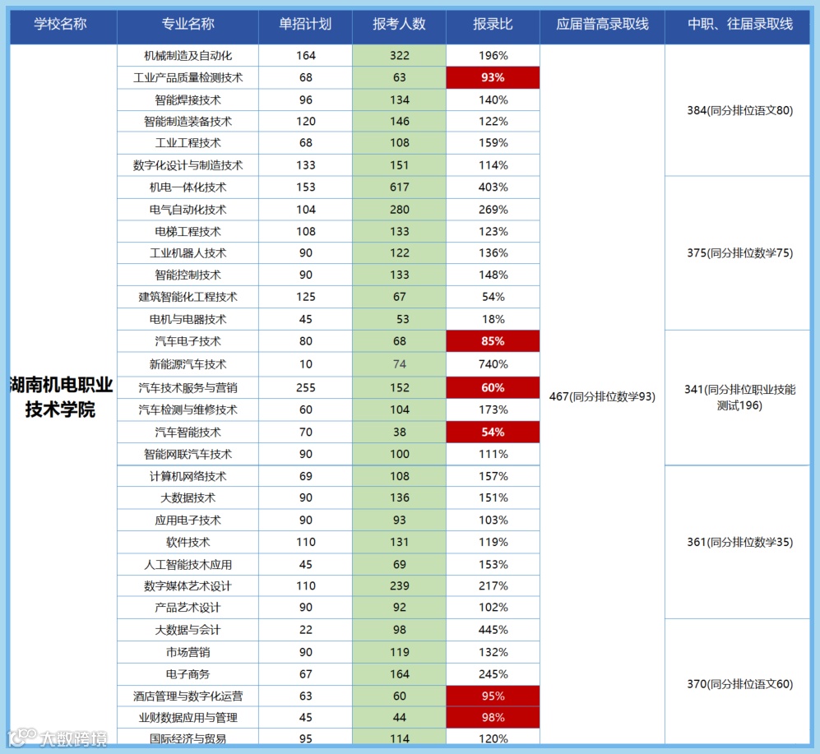Select the 740% ratio cell
This screenshot has height=754, width=820.
[x=493, y=364]
